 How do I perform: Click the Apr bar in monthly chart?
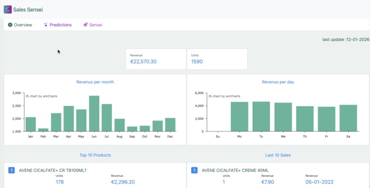(69, 119)
